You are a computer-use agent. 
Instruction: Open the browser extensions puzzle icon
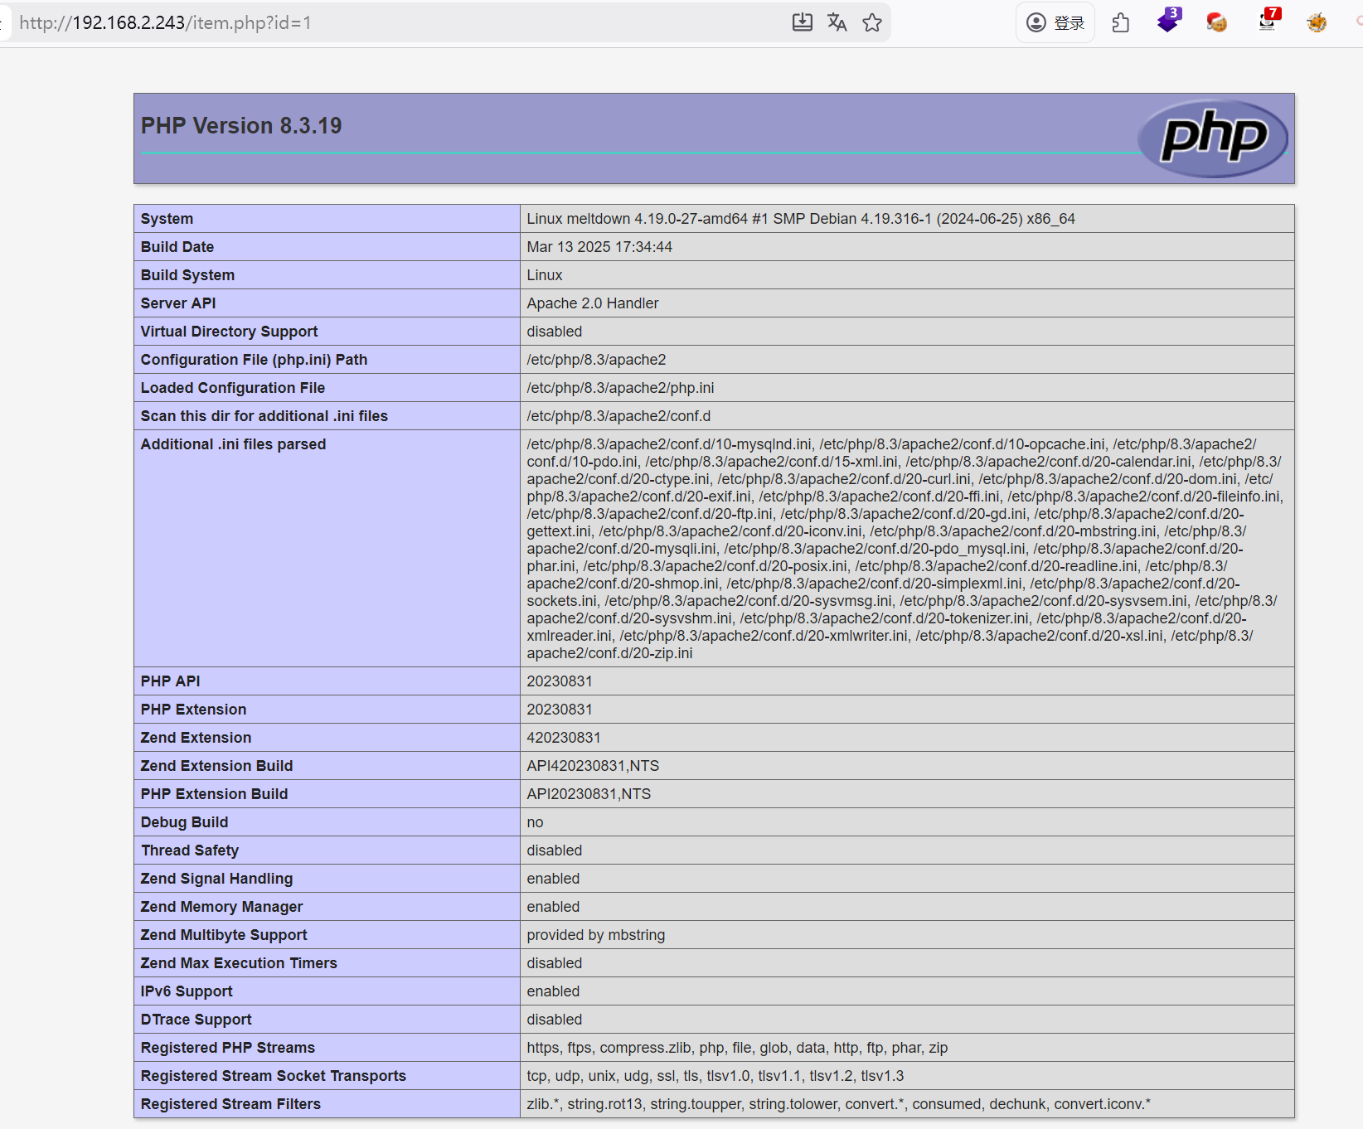click(x=1121, y=22)
